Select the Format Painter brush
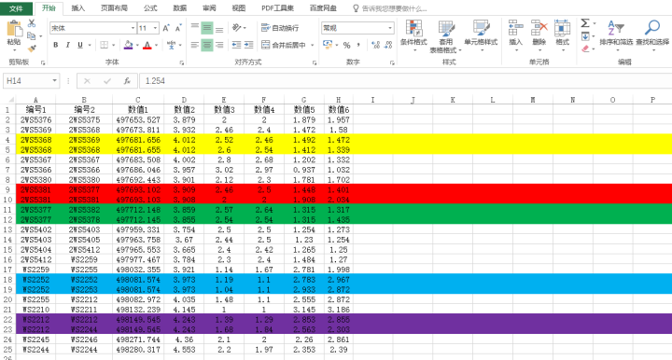The height and width of the screenshot is (360, 672). (32, 48)
